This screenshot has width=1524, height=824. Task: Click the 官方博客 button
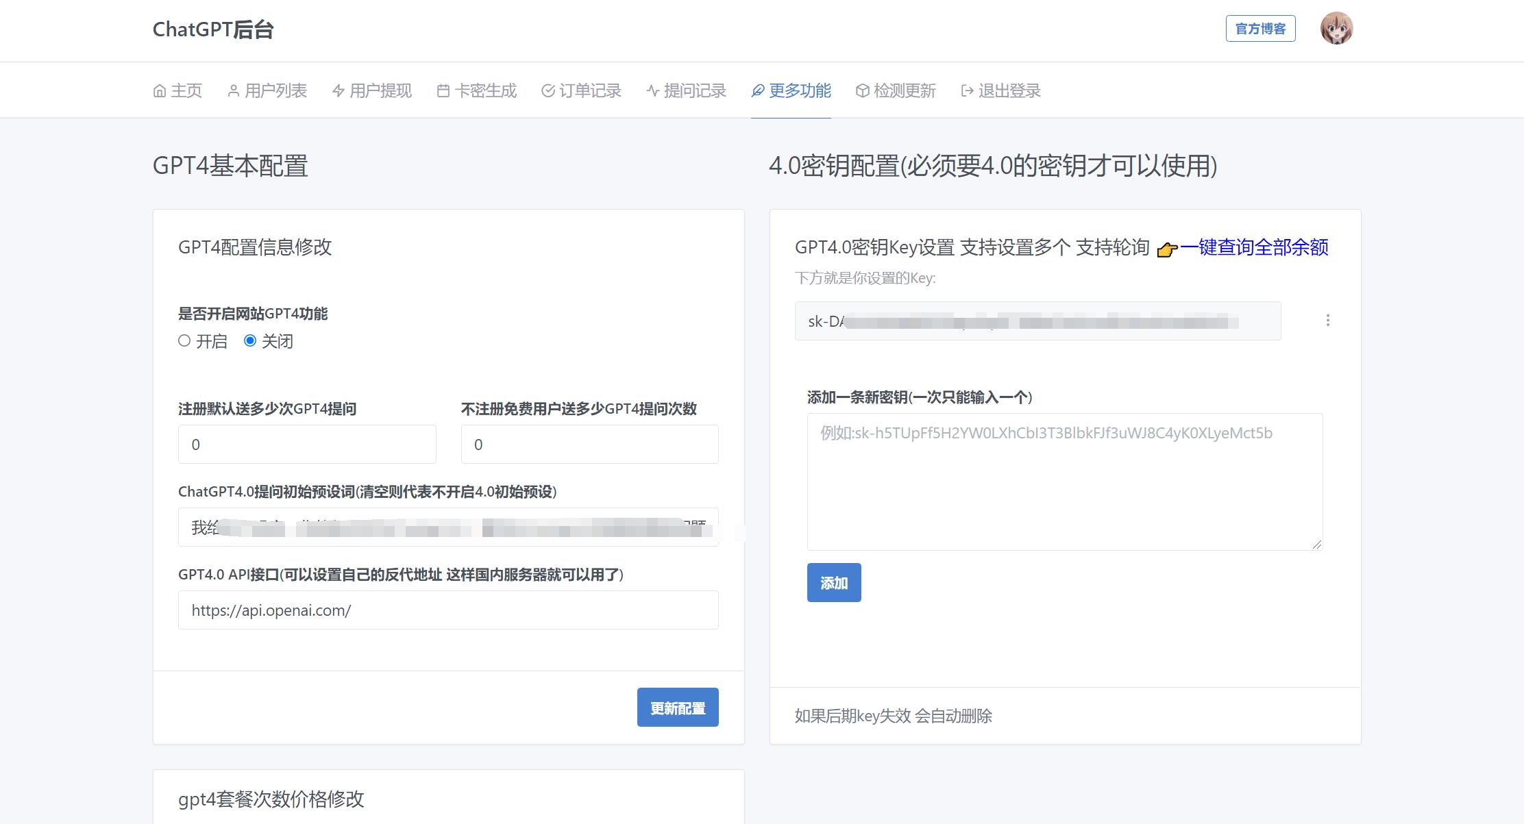coord(1260,29)
